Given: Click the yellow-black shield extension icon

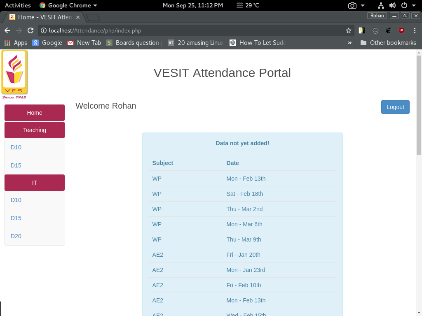Looking at the screenshot, I should point(362,30).
